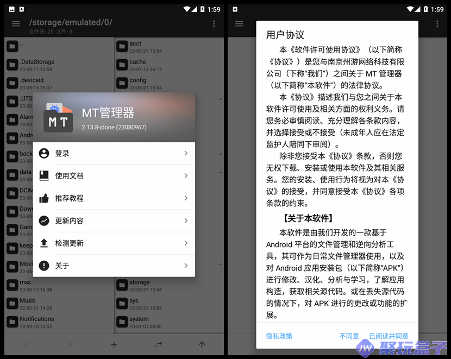
Task: Click the upload arrow icon beside 检测更新
Action: (x=44, y=243)
